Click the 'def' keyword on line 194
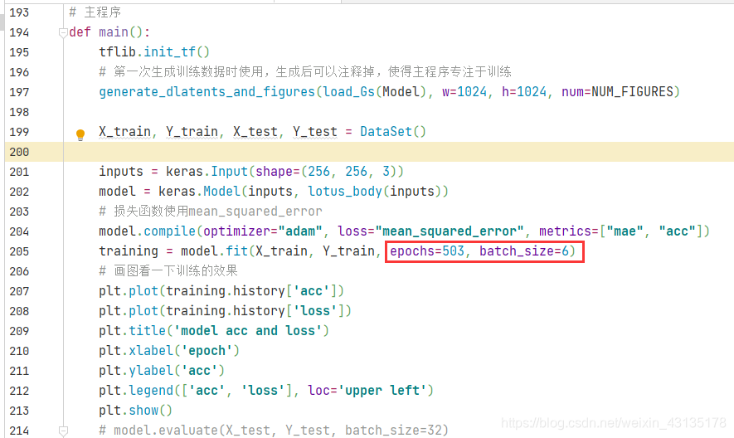 (80, 32)
